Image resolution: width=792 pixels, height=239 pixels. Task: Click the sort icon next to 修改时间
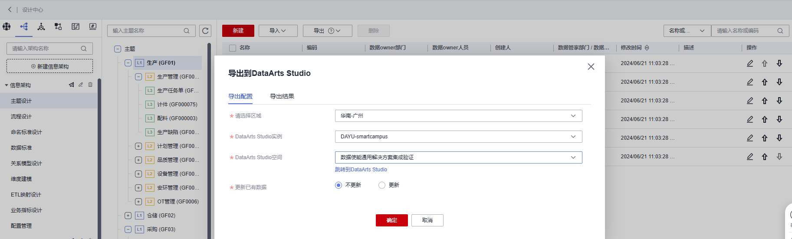tap(647, 48)
